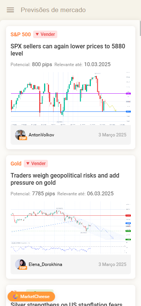Open the Silver strengthens forecast headline
The height and width of the screenshot is (306, 141).
click(x=66, y=304)
